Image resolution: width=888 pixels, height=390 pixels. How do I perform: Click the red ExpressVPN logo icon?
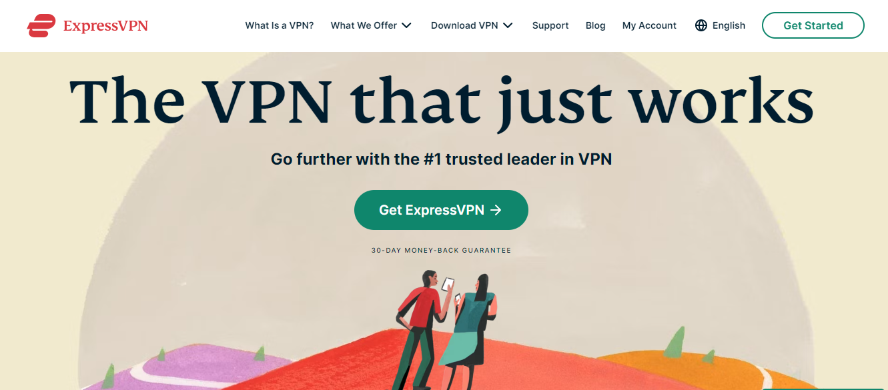click(41, 25)
